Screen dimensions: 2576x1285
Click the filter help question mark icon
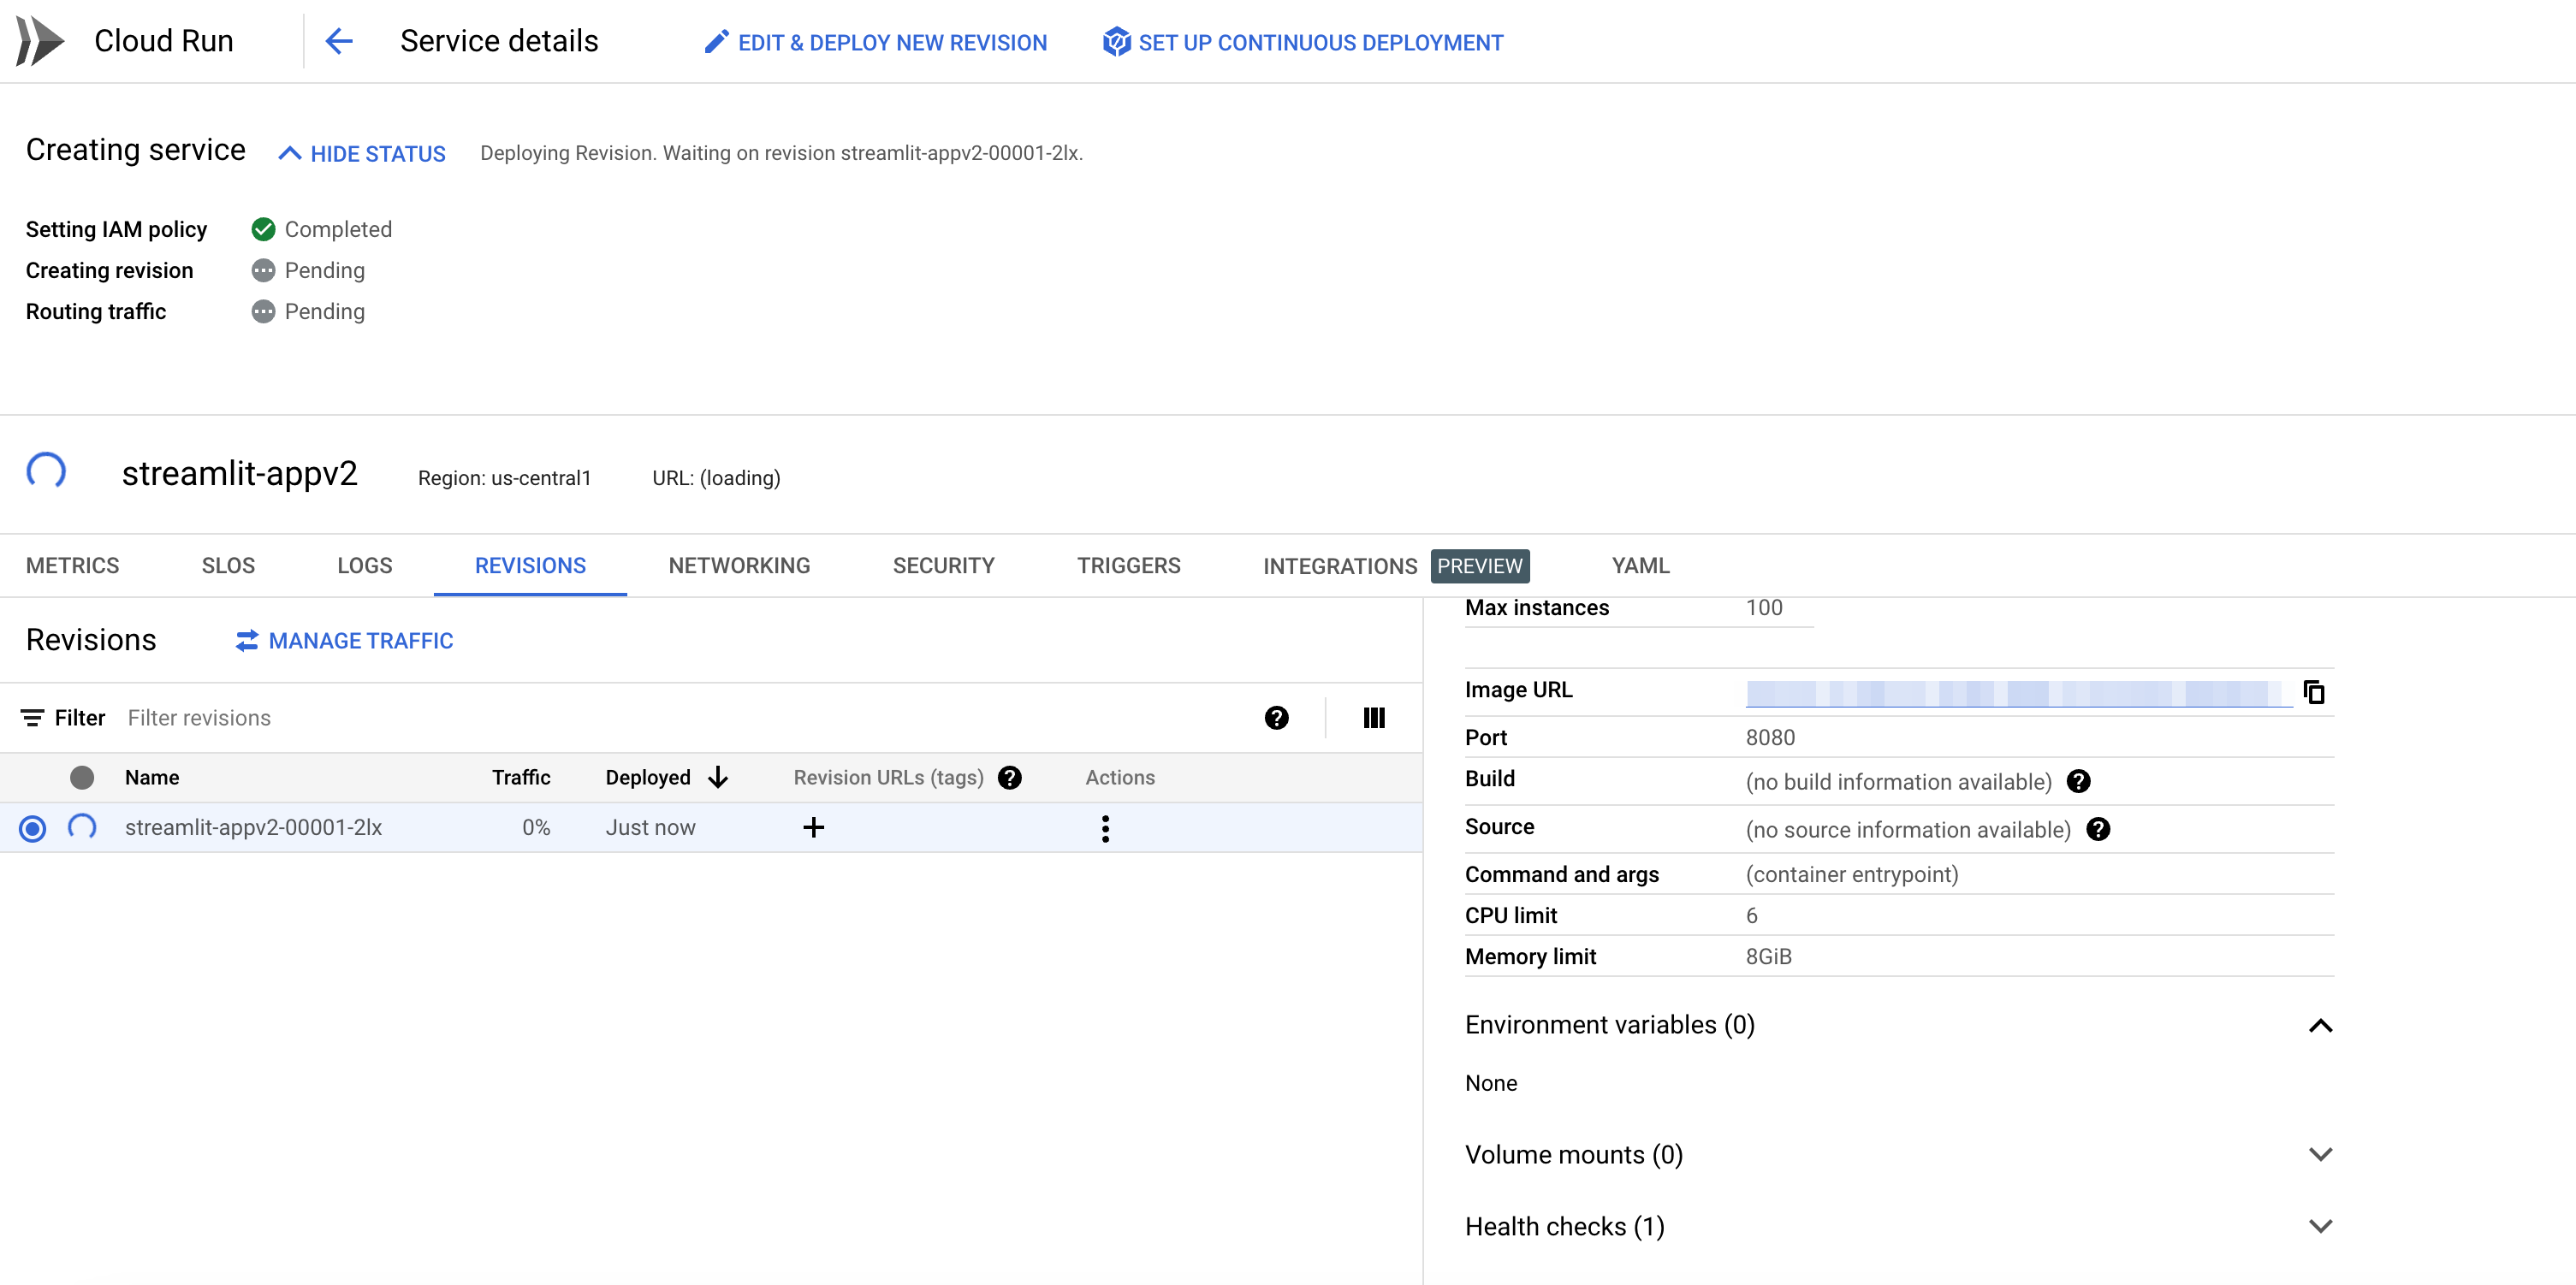[x=1276, y=717]
